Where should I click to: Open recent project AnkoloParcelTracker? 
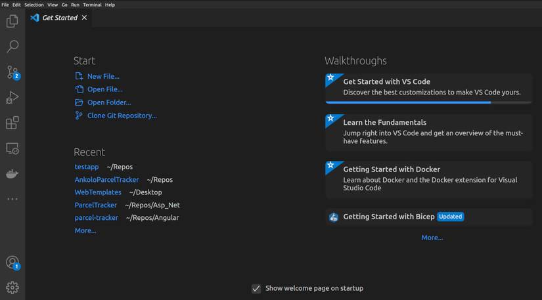point(107,179)
